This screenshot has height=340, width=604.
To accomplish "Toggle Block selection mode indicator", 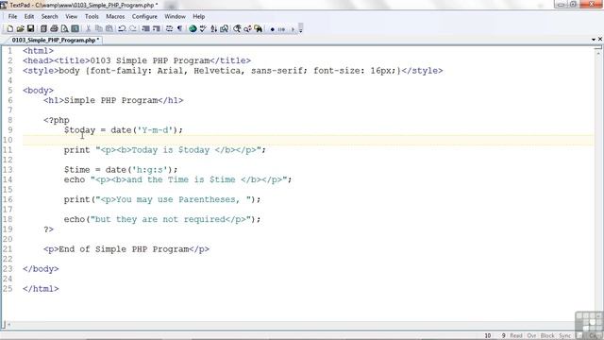I will (x=547, y=336).
